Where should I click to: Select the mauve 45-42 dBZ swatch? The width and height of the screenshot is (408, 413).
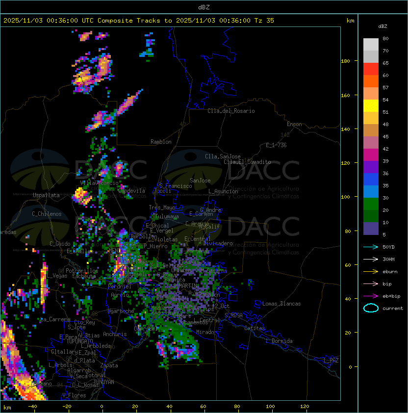371,143
